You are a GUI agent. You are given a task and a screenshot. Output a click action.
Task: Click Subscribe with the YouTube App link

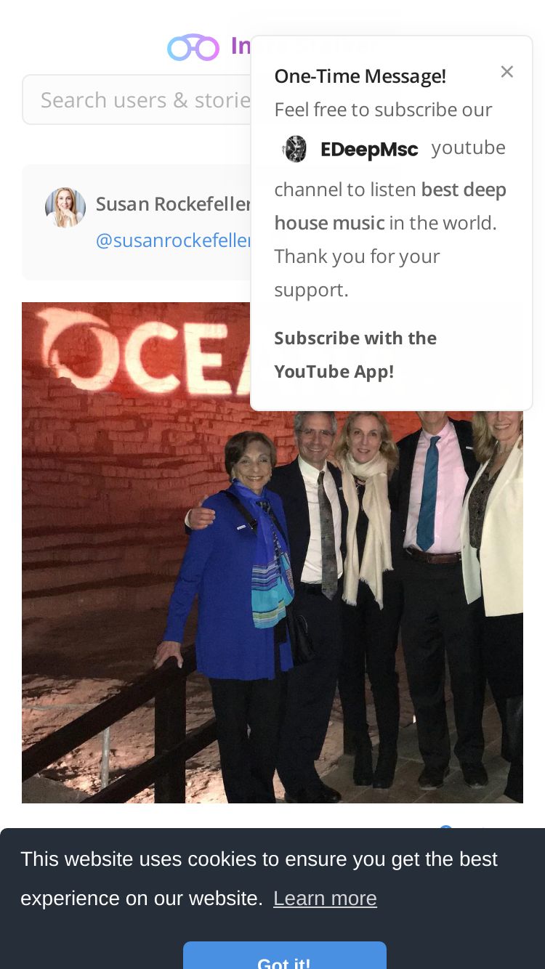[355, 354]
